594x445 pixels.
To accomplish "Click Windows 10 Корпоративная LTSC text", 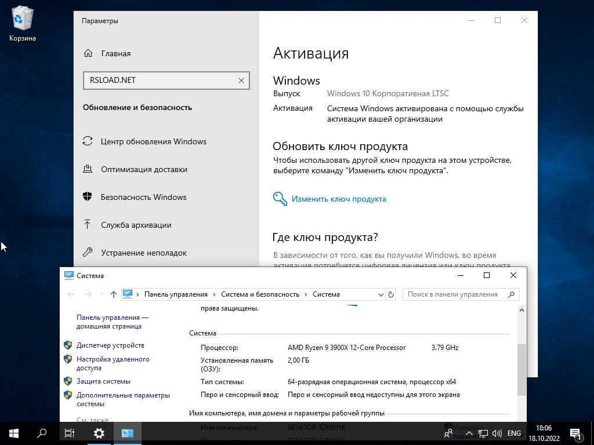I will pyautogui.click(x=388, y=93).
